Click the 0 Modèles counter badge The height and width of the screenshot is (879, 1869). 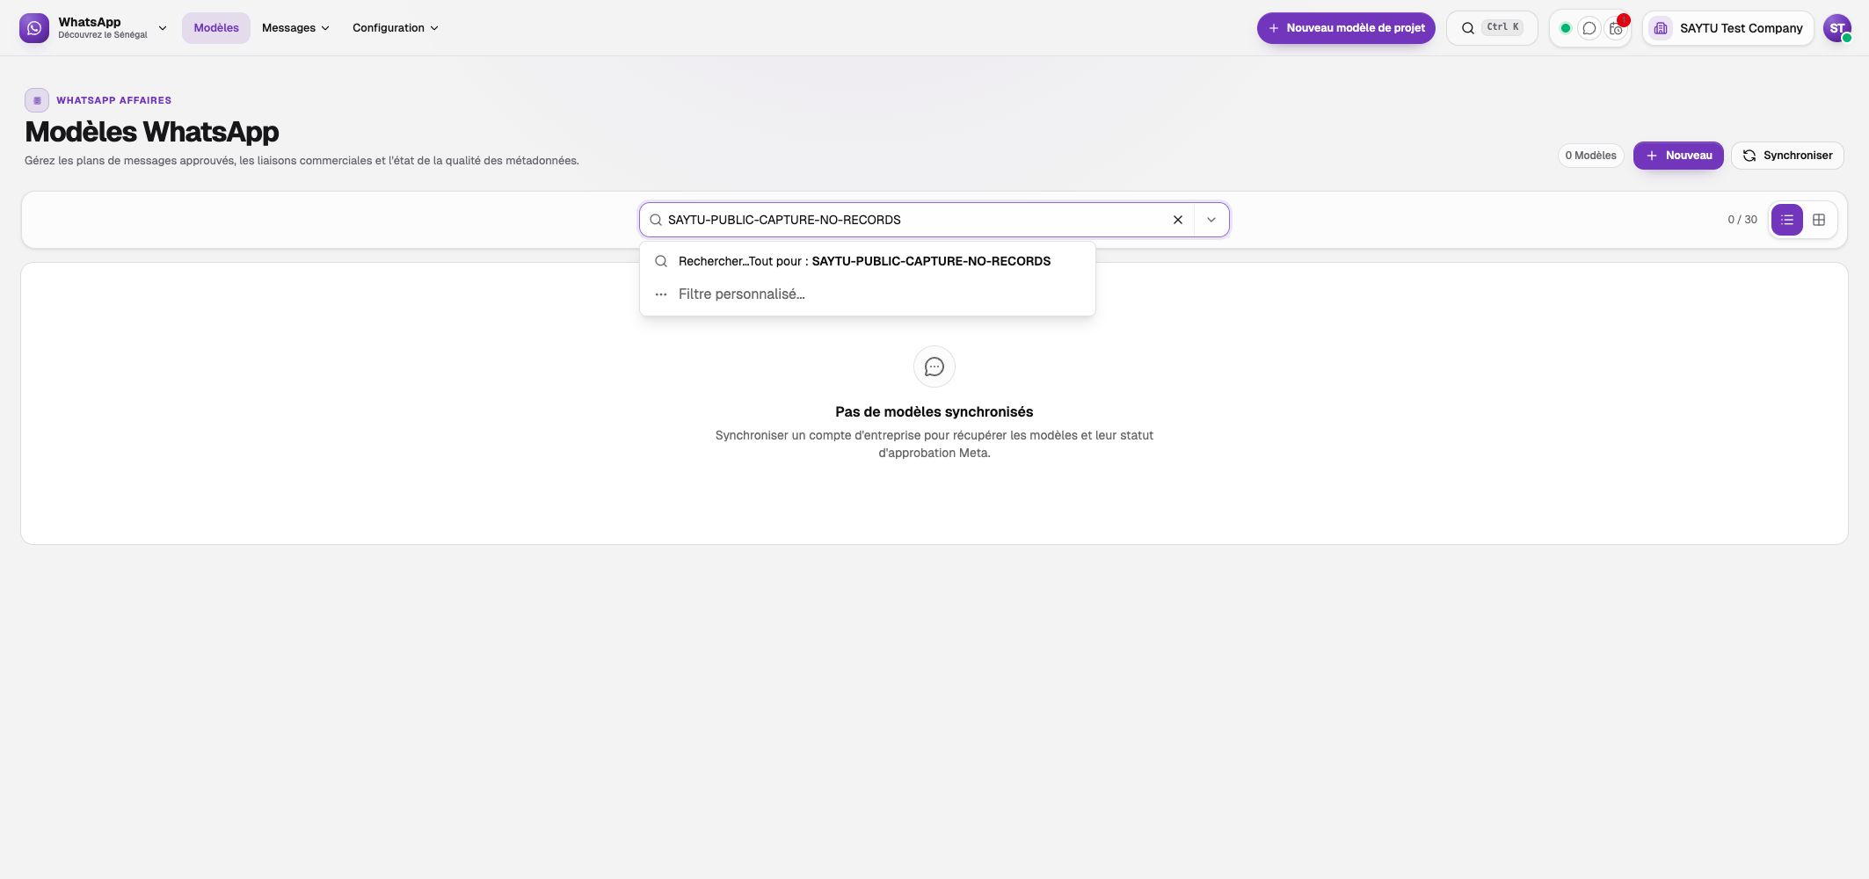point(1590,156)
